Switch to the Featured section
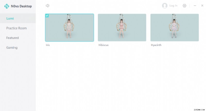 click(x=13, y=38)
